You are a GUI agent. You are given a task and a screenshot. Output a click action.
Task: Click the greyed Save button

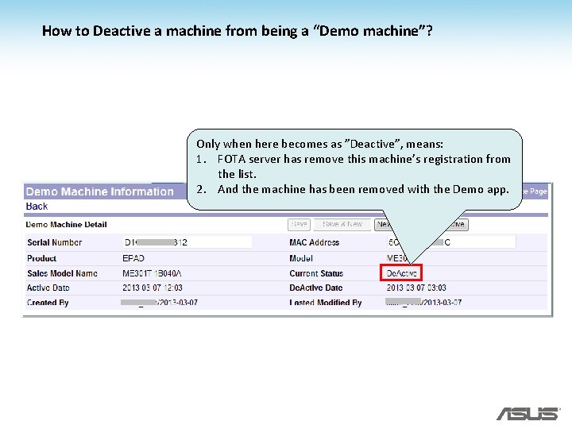(299, 224)
